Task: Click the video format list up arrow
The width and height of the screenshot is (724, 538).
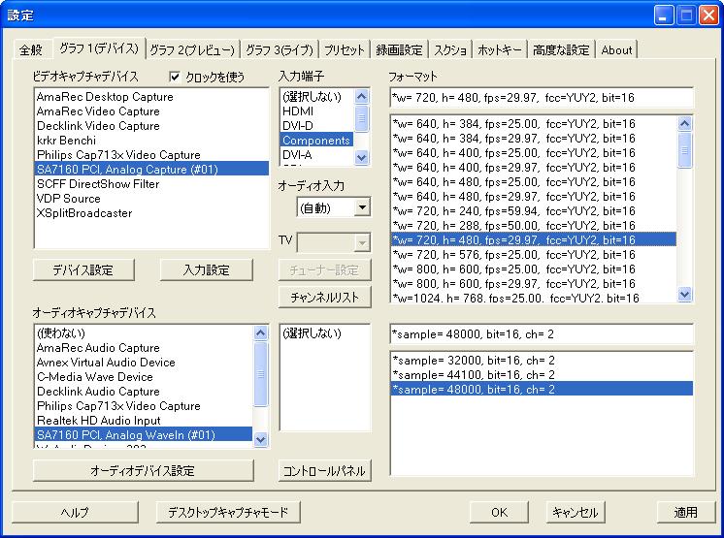Action: pyautogui.click(x=685, y=123)
